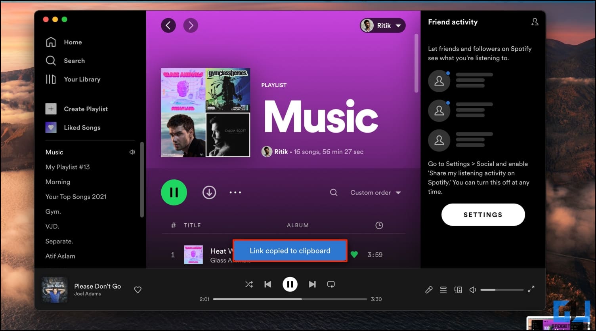Click the Your Library shelf icon
596x331 pixels.
[x=51, y=79]
